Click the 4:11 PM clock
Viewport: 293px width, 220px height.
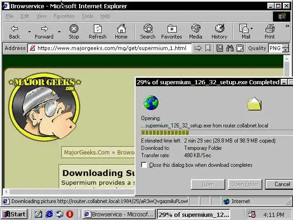pyautogui.click(x=274, y=214)
